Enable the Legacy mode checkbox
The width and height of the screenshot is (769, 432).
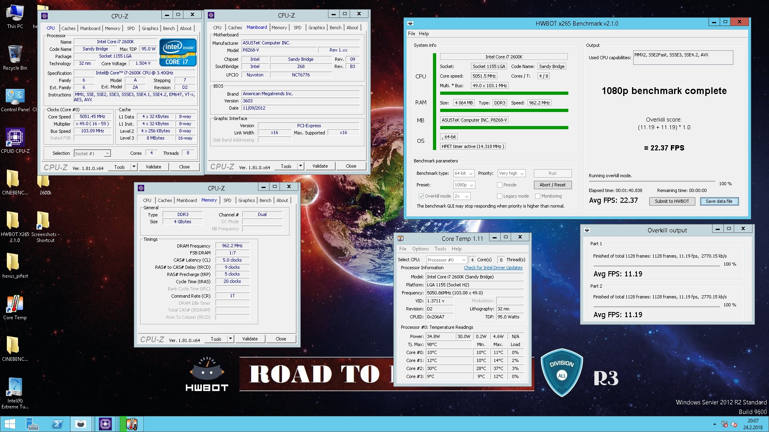[x=499, y=196]
